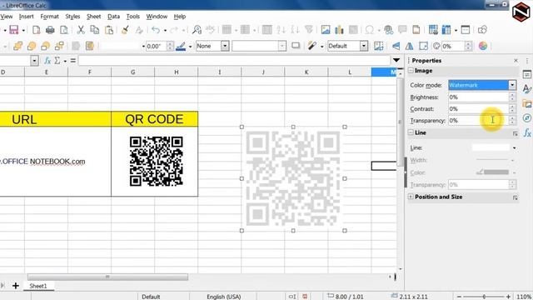This screenshot has height=300, width=533.
Task: Open the Sheet menu
Action: tap(93, 17)
